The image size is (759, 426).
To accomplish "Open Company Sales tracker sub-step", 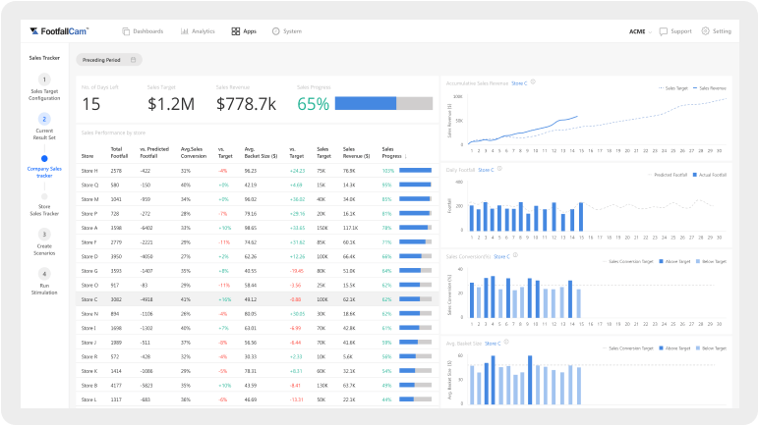I will click(44, 167).
